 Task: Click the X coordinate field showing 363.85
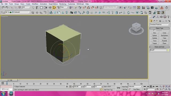77,86
